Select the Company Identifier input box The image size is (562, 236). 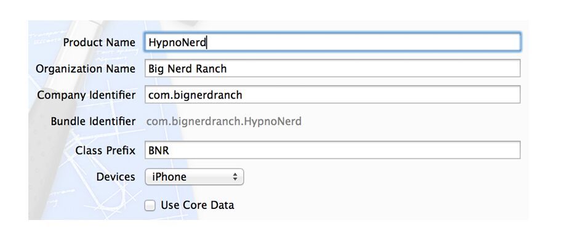coord(332,95)
